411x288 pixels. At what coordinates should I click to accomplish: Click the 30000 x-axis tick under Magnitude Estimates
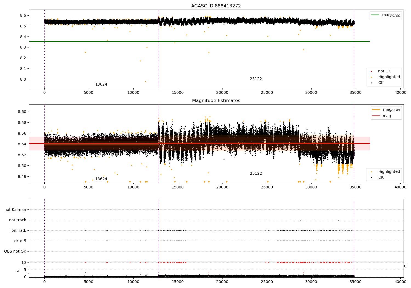(311, 187)
